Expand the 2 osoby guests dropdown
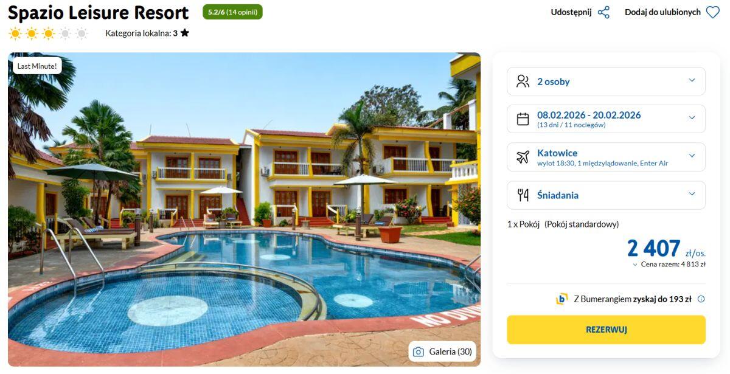The width and height of the screenshot is (730, 374). 606,81
